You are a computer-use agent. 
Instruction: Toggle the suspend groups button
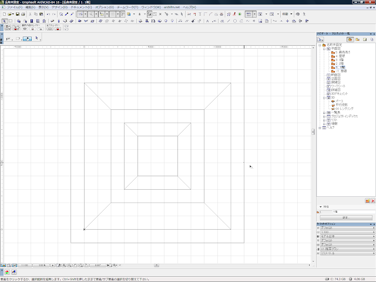pos(149,14)
